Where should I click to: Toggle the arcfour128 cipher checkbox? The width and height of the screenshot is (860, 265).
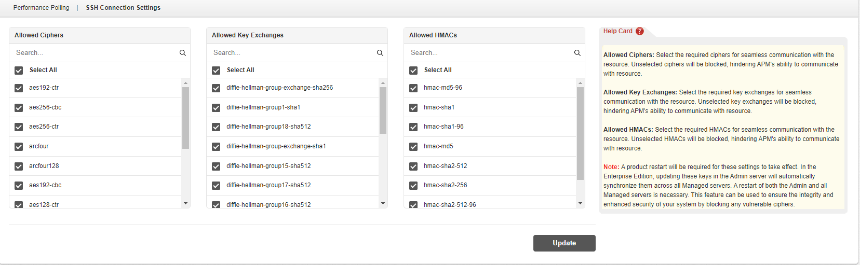[x=19, y=166]
